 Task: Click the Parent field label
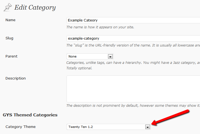[11, 56]
